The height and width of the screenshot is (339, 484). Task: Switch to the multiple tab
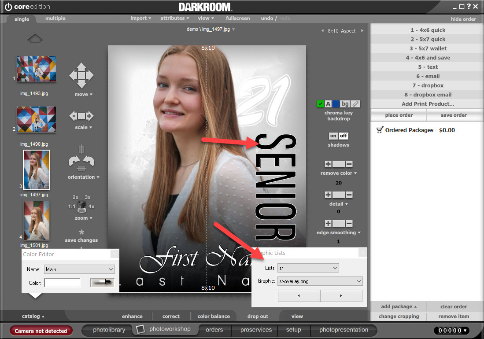pos(55,18)
